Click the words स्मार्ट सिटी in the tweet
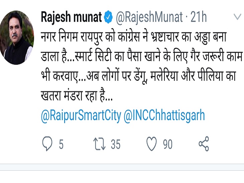The image size is (244, 183). coord(93,56)
